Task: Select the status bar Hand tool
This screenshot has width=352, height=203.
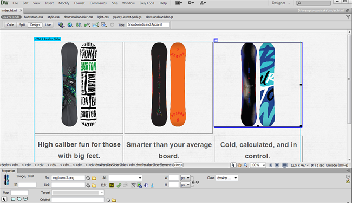Action: coord(239,165)
